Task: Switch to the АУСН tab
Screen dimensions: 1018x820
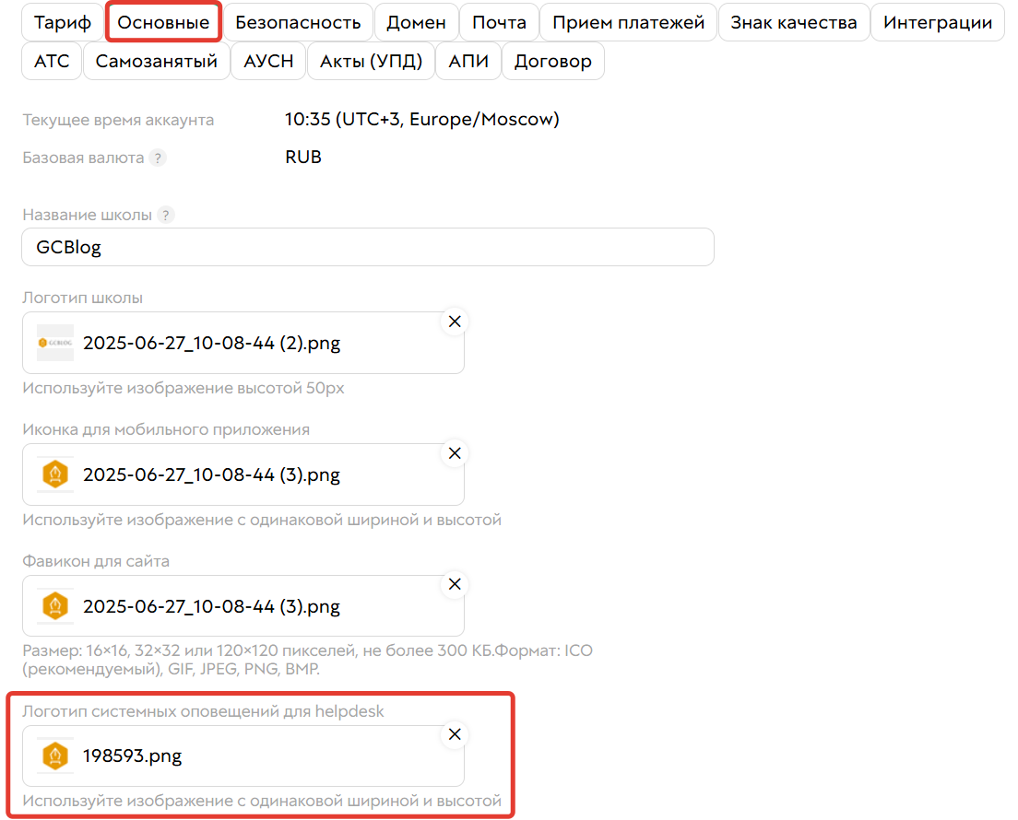Action: click(268, 61)
